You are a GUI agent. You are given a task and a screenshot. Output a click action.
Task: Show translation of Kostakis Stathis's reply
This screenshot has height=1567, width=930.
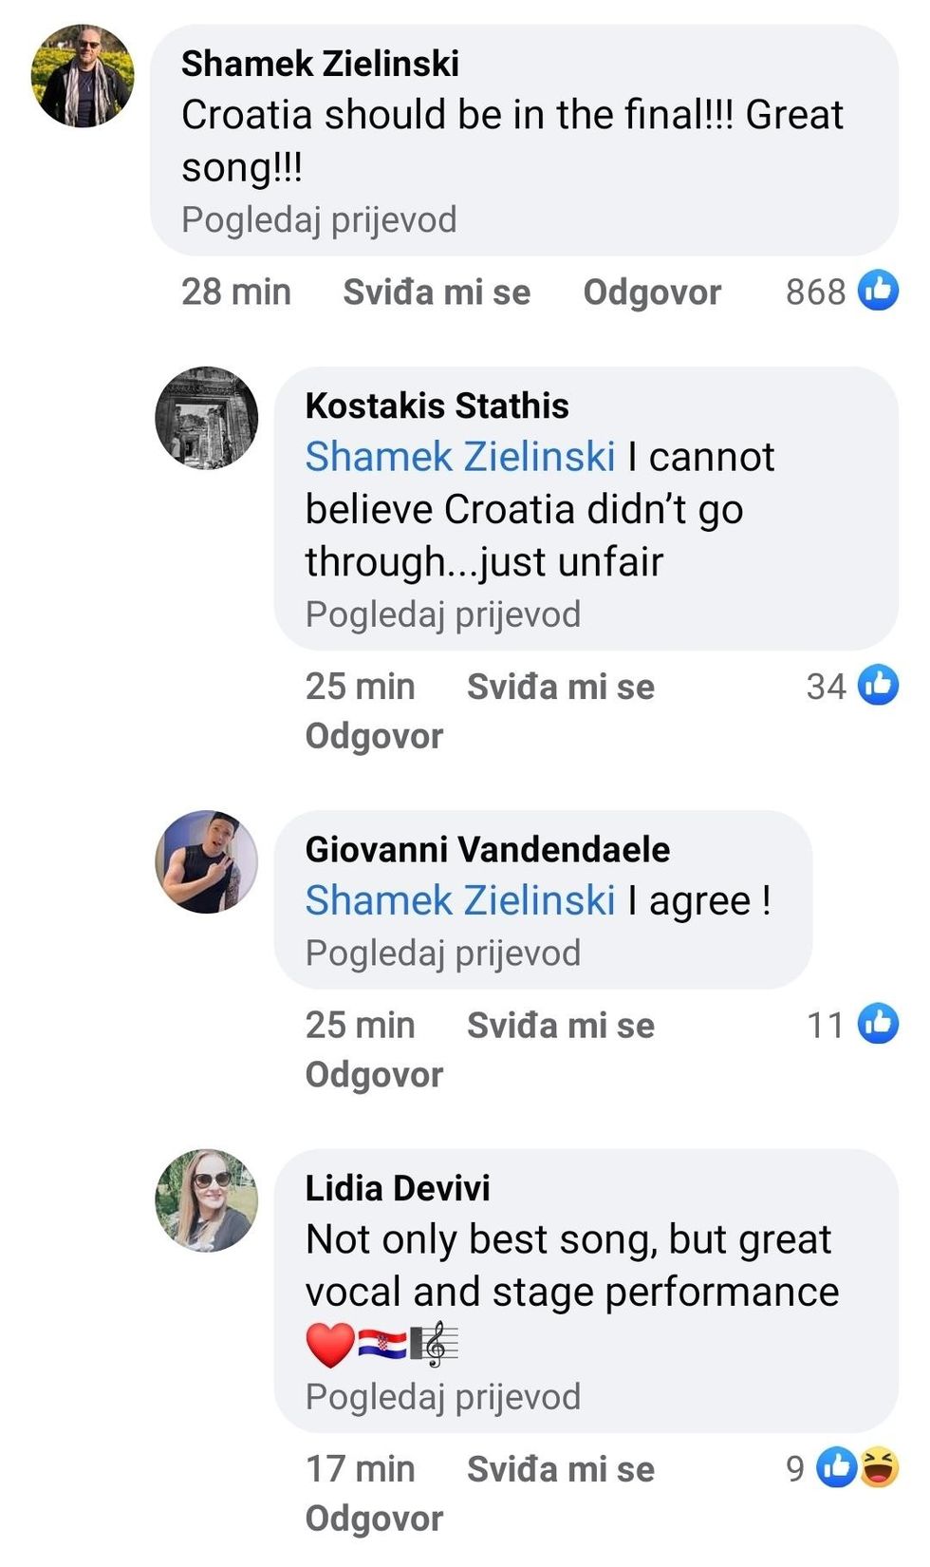pyautogui.click(x=442, y=614)
